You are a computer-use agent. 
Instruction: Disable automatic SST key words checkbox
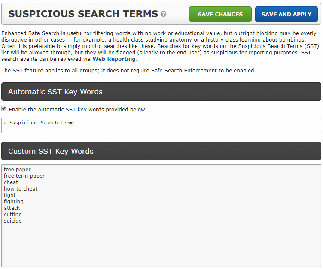[4, 108]
